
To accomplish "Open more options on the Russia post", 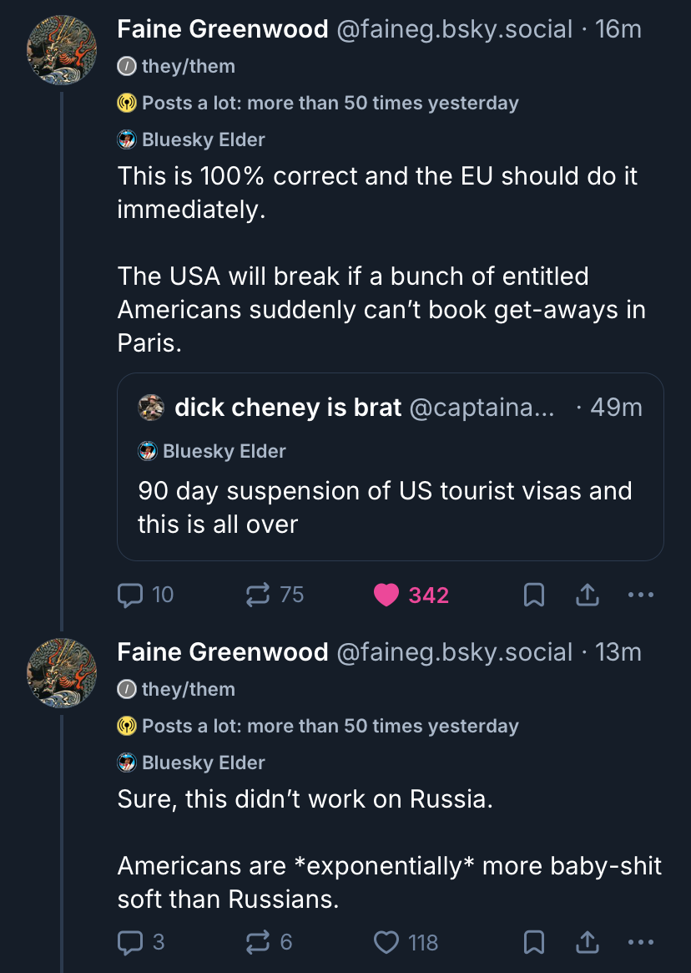I will coord(640,942).
